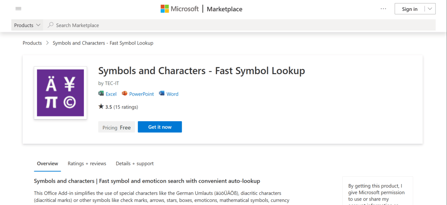Expand the Sign in dropdown arrow
The image size is (447, 205).
click(x=430, y=9)
